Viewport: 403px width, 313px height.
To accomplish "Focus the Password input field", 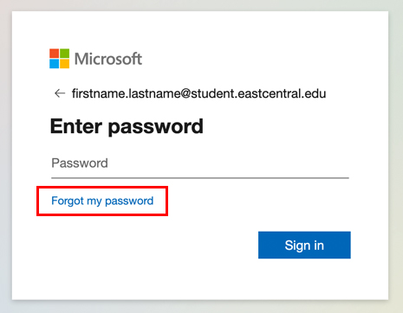I will (200, 163).
